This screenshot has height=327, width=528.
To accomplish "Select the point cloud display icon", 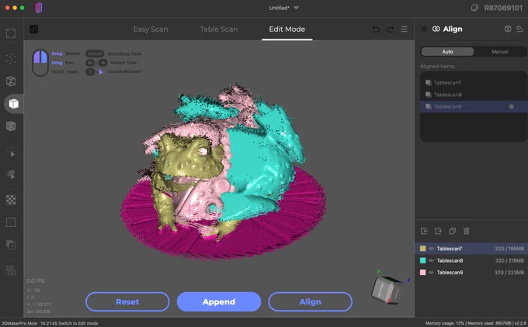I will [11, 59].
